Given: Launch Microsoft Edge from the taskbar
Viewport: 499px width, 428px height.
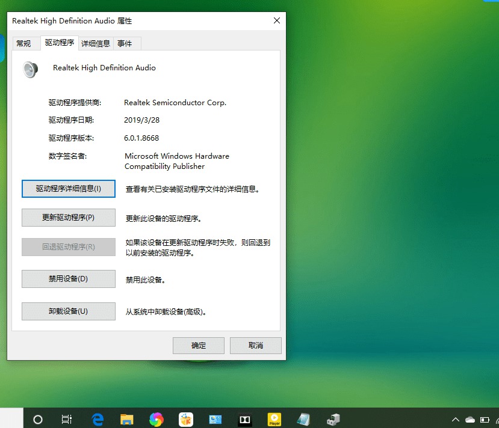Looking at the screenshot, I should 98,420.
